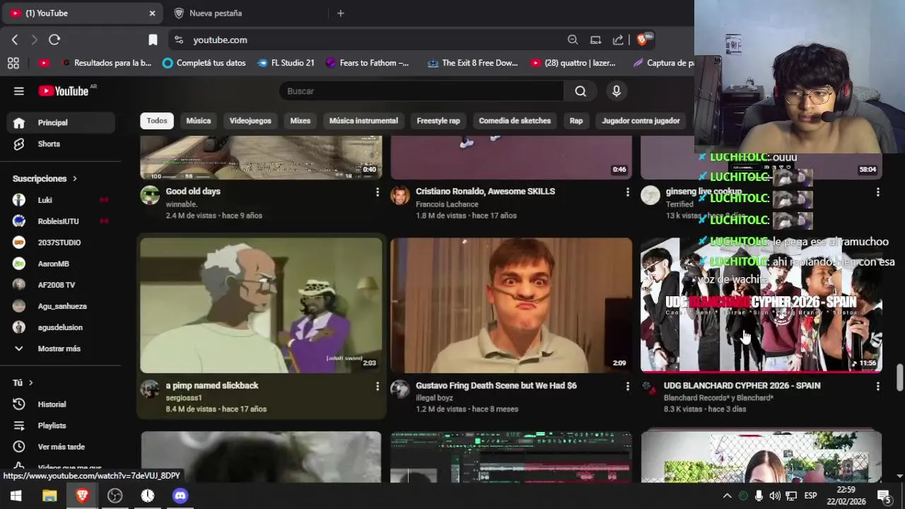Image resolution: width=905 pixels, height=509 pixels.
Task: Open the zoom magnifier in address bar
Action: (x=573, y=40)
